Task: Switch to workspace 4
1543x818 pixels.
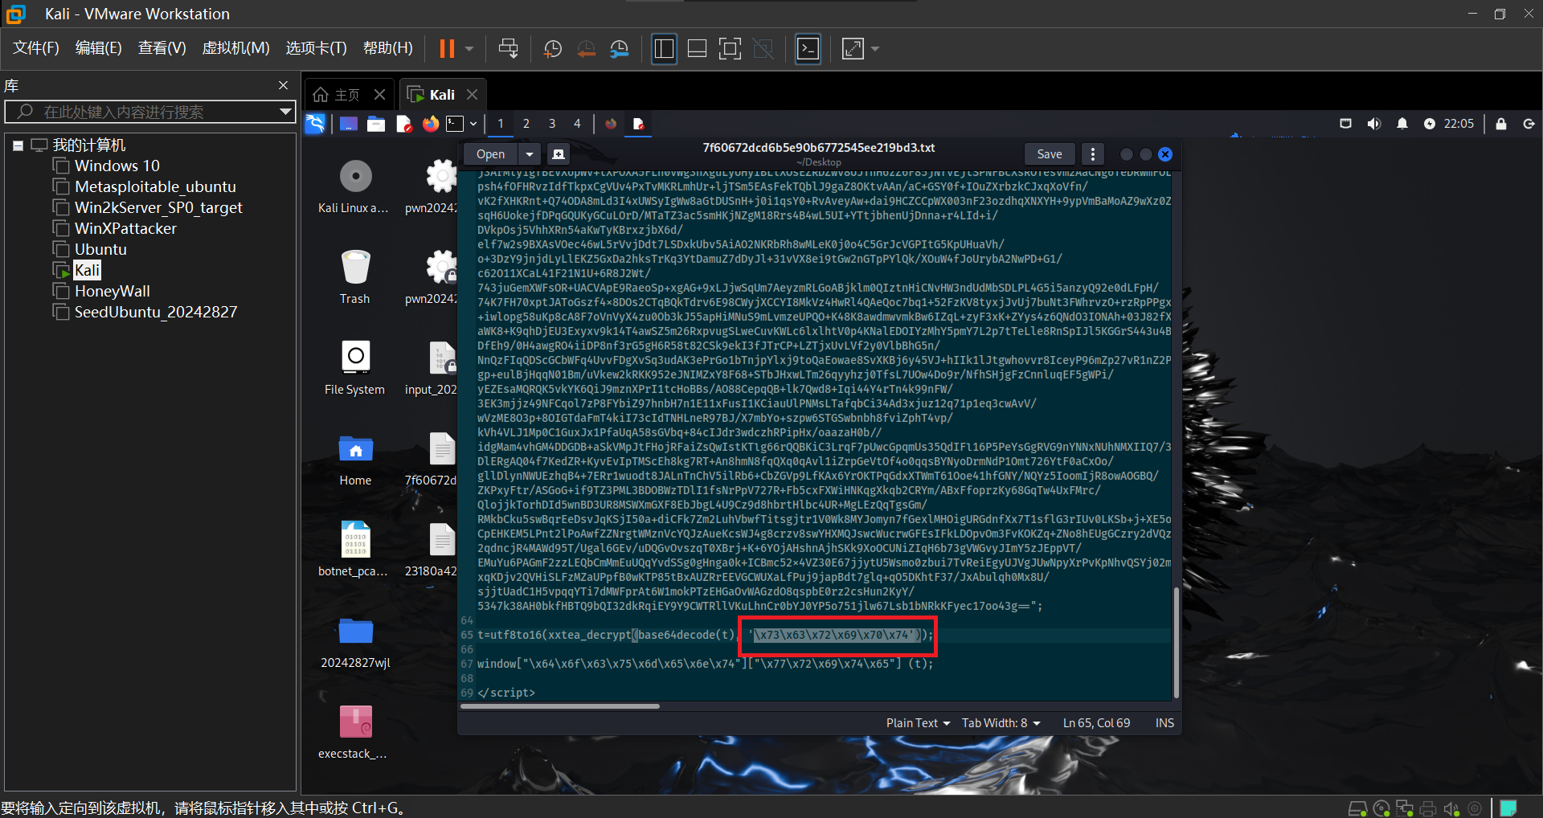Action: pyautogui.click(x=577, y=124)
